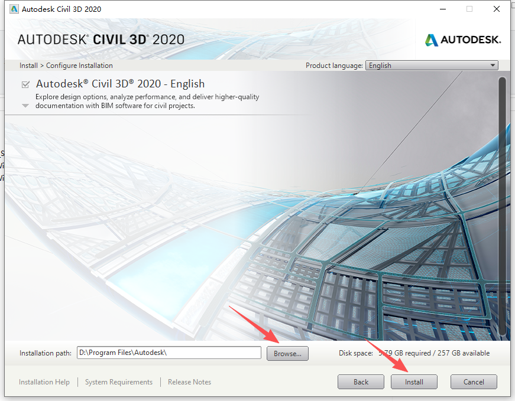Select Install in the breadcrumb navigation

[28, 65]
